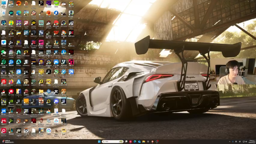Open the Discord desktop shortcut
256x144 pixels.
56,101
